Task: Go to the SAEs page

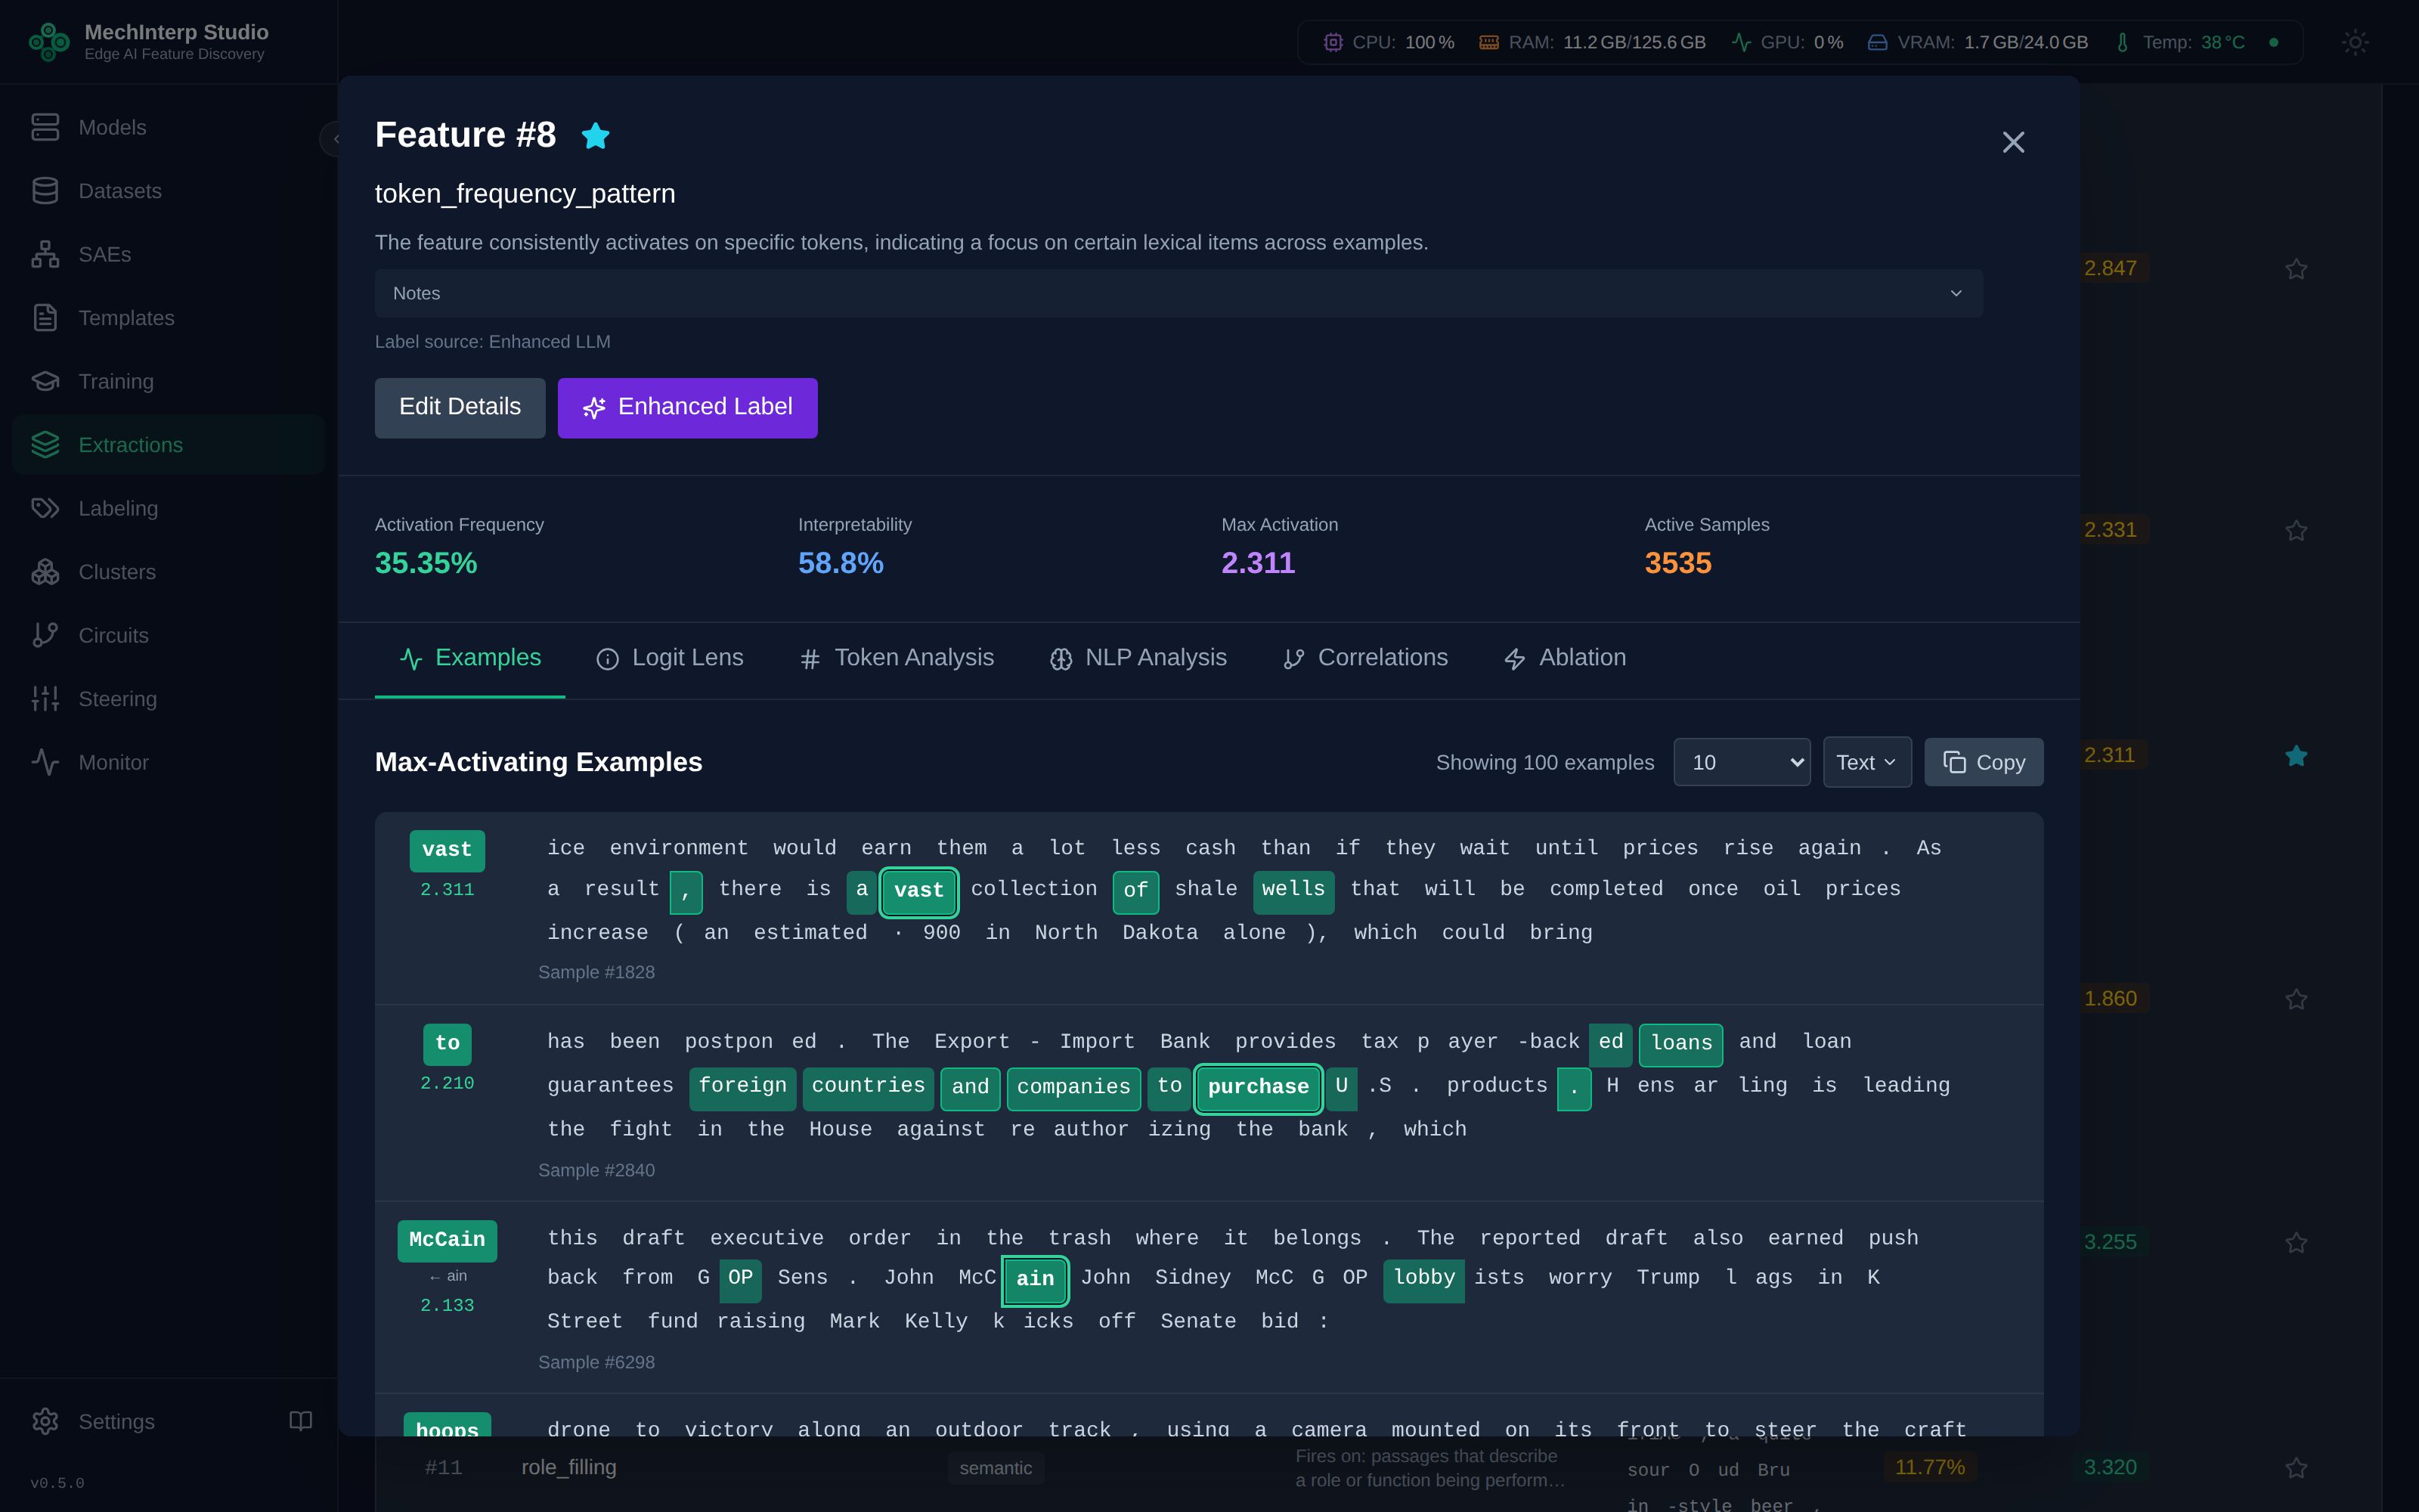Action: coord(168,254)
